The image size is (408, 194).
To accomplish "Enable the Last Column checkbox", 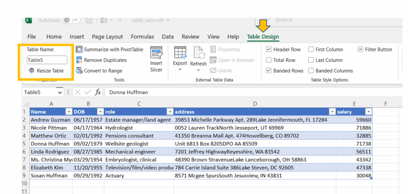I will click(x=311, y=60).
